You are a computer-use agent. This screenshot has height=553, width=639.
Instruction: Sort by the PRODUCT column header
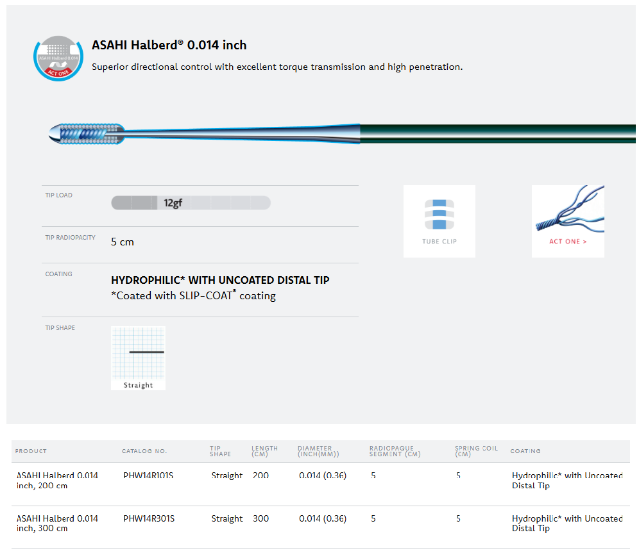point(31,451)
